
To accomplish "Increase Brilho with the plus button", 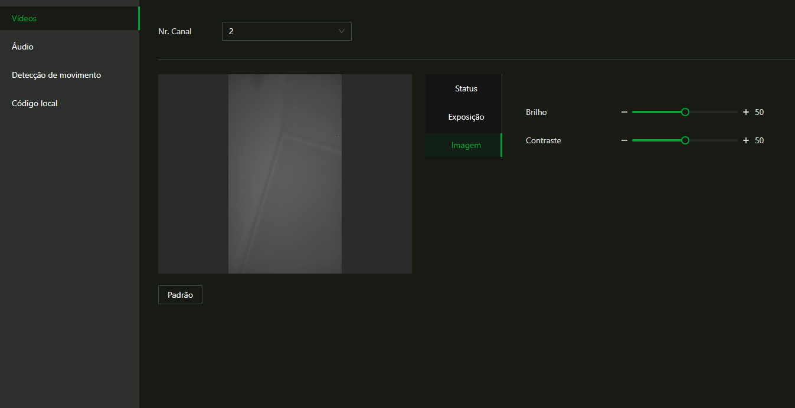I will click(746, 112).
